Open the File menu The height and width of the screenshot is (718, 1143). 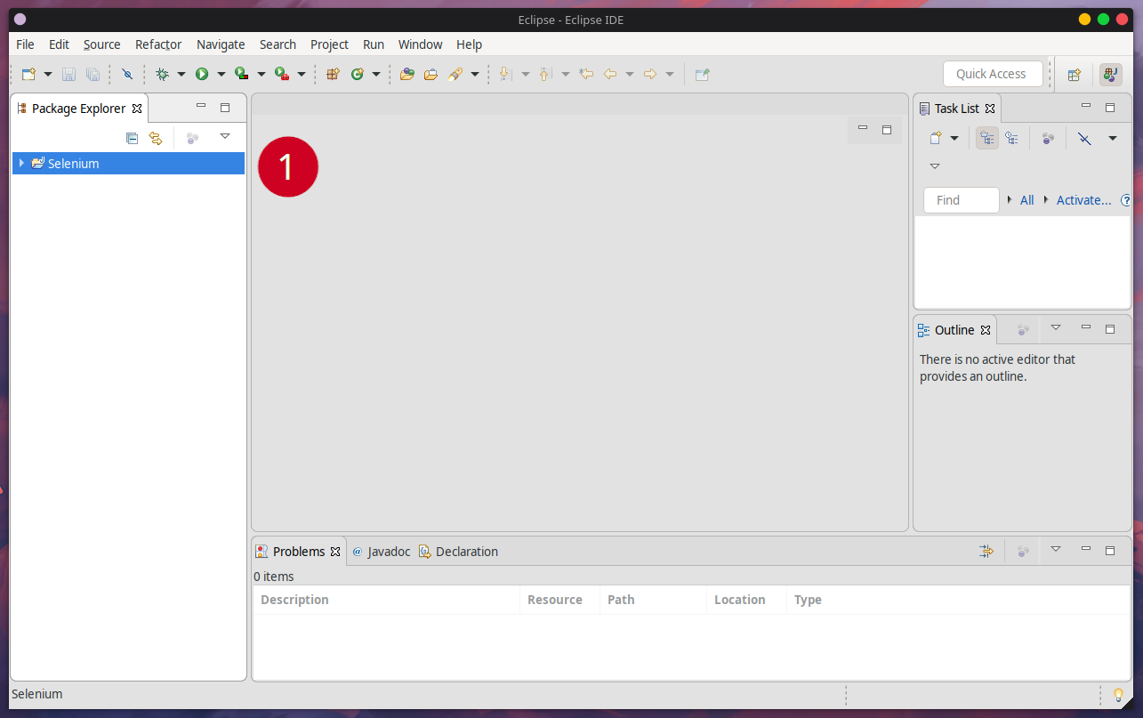(x=25, y=44)
